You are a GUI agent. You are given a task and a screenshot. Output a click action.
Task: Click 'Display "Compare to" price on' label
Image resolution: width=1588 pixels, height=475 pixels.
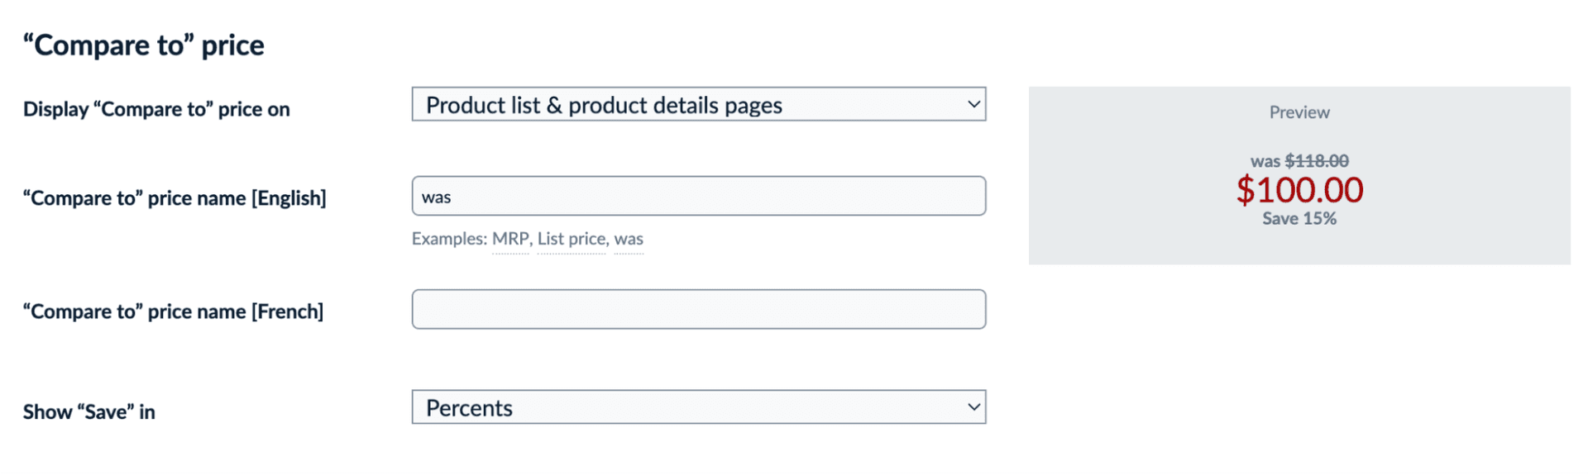pos(156,110)
